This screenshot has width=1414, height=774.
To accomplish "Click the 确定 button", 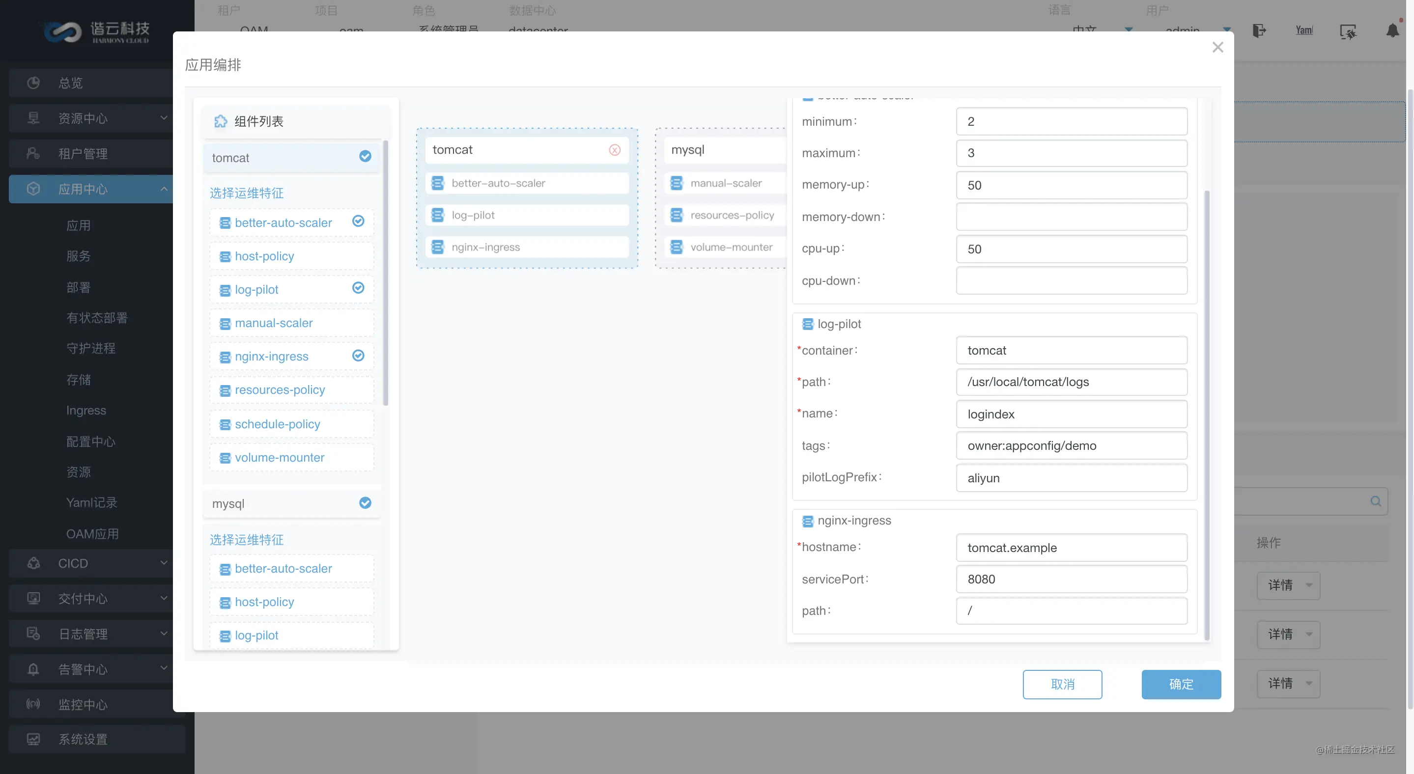I will click(x=1181, y=684).
